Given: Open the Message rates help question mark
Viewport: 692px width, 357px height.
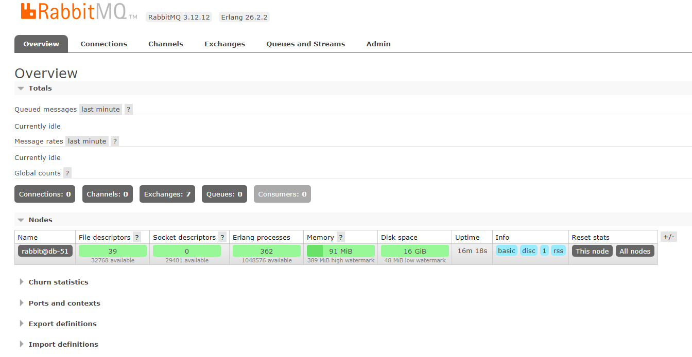Looking at the screenshot, I should [x=115, y=141].
